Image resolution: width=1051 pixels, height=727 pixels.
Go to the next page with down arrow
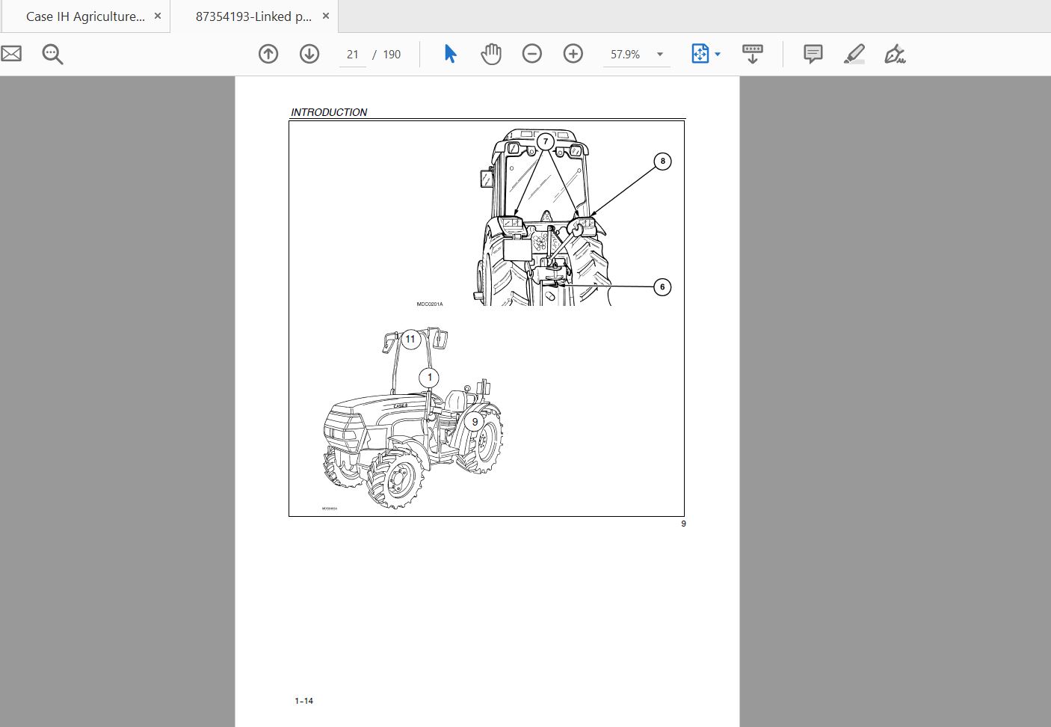[x=309, y=53]
